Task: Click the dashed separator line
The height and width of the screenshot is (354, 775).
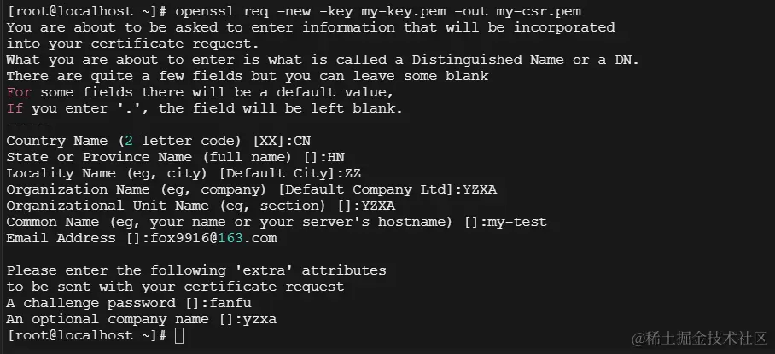Action: coord(27,125)
